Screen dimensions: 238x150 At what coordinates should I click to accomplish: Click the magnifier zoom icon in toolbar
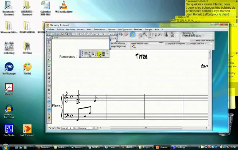(x=172, y=34)
